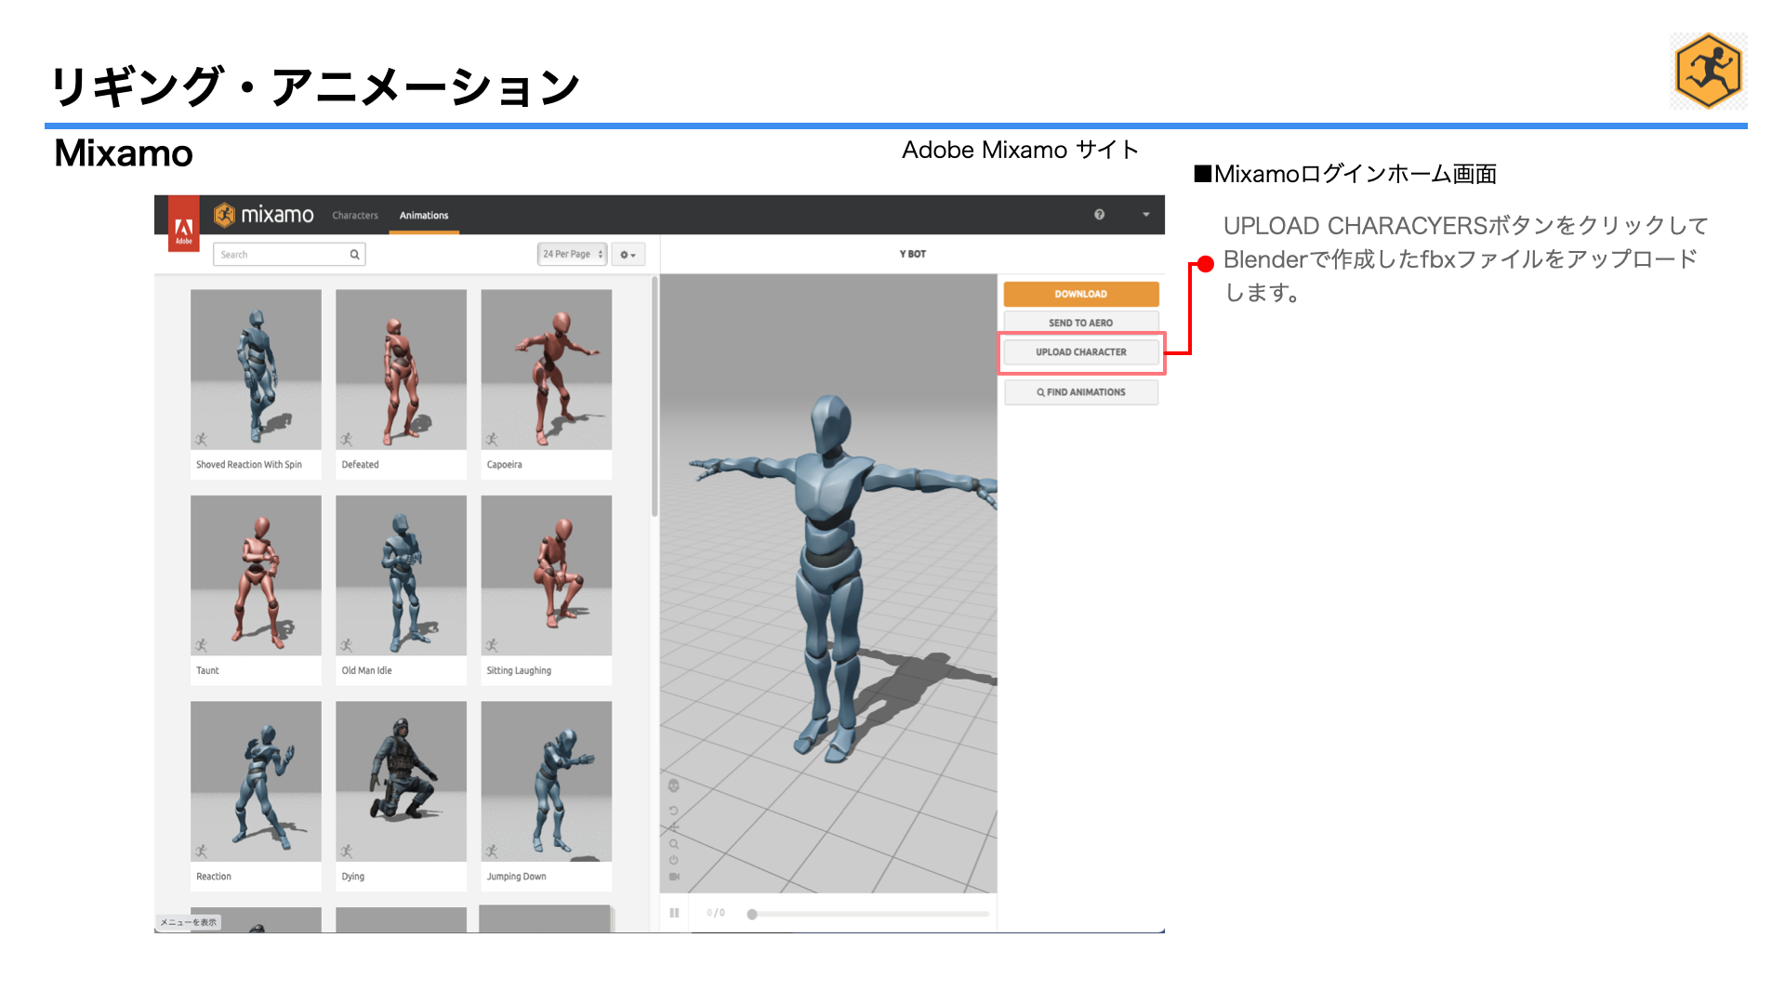Click the power icon in viewport
The image size is (1785, 1004).
(674, 860)
